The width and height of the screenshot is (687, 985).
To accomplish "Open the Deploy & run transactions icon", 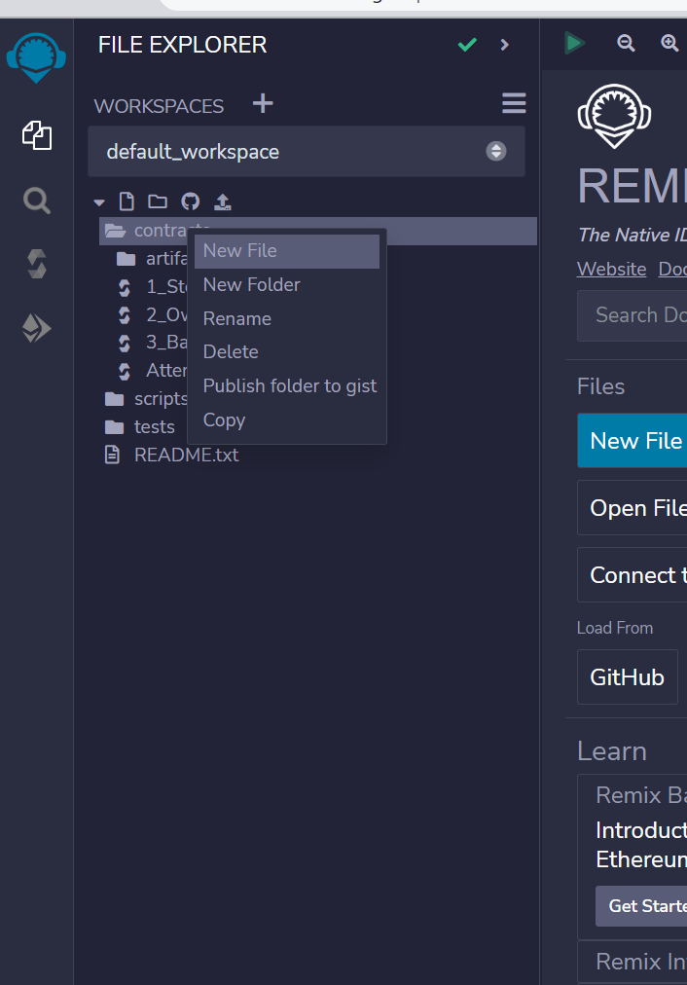I will click(36, 328).
